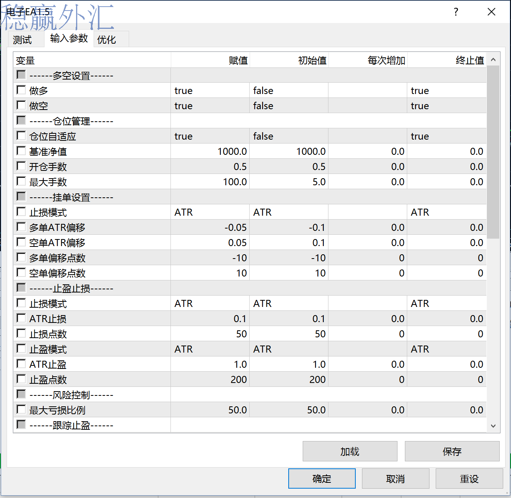
Task: Select the ------仓位管理------ row
Action: (250, 121)
